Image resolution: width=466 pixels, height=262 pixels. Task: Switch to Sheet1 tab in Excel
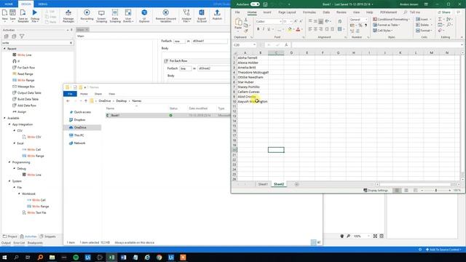[x=263, y=184]
